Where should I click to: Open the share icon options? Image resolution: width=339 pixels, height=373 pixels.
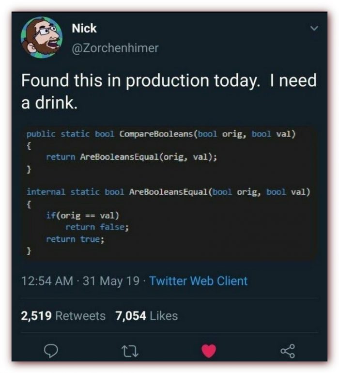point(286,350)
